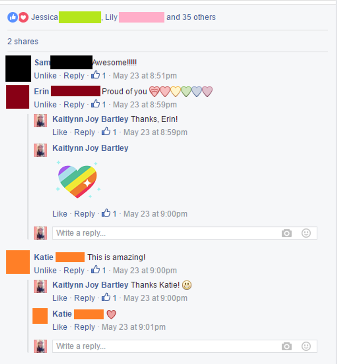Reply to Katie's red heart comment

[85, 327]
